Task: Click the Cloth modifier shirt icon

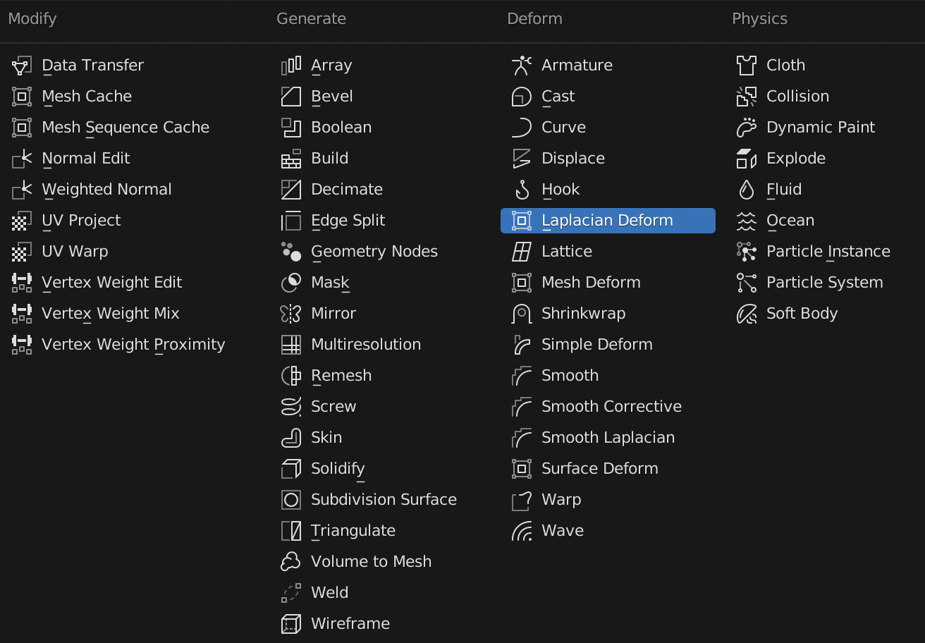Action: coord(746,66)
